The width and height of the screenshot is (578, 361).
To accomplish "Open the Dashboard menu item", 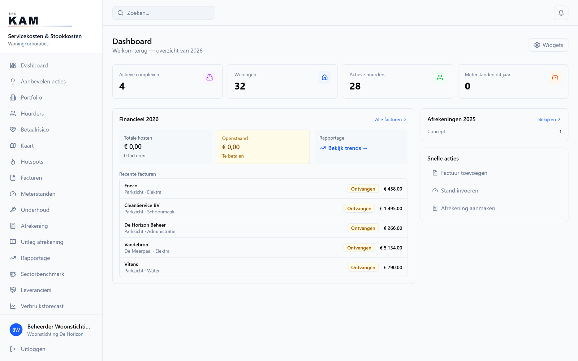I will (51, 65).
